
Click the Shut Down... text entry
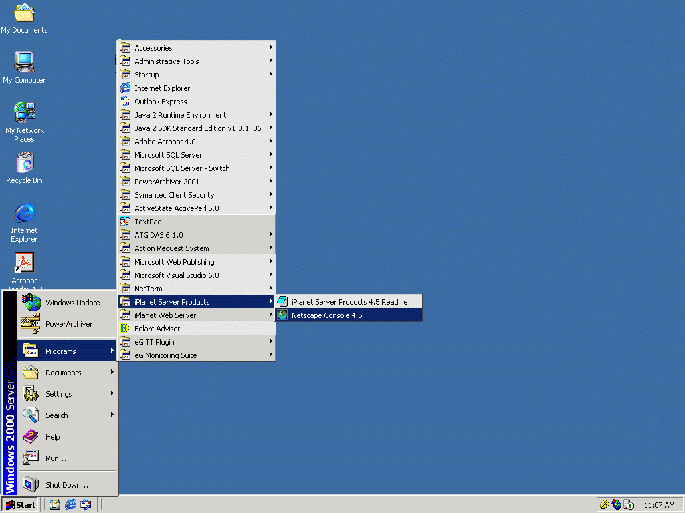pyautogui.click(x=67, y=485)
